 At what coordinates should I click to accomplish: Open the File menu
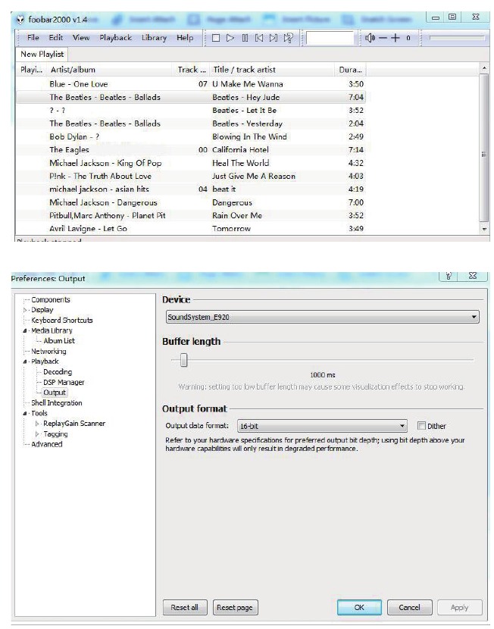(33, 38)
